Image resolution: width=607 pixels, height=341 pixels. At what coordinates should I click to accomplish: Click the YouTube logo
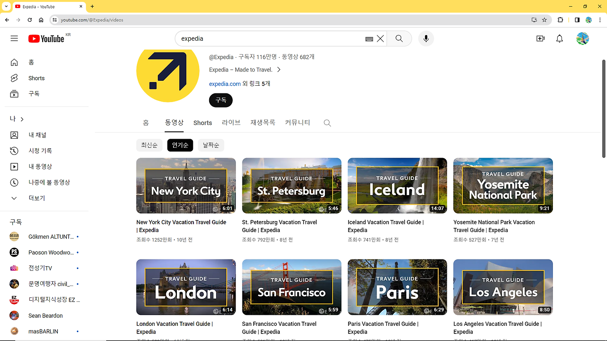pyautogui.click(x=46, y=39)
